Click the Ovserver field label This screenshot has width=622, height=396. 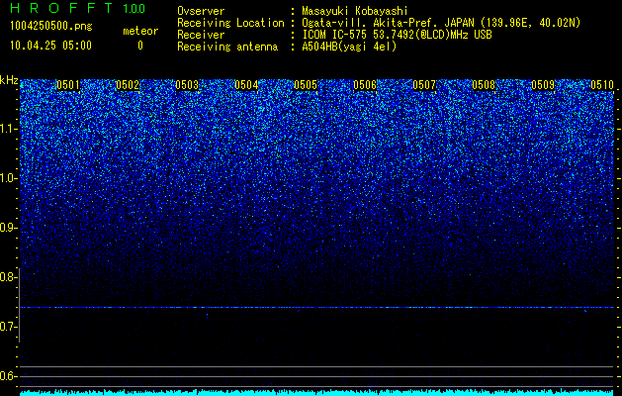pos(201,11)
